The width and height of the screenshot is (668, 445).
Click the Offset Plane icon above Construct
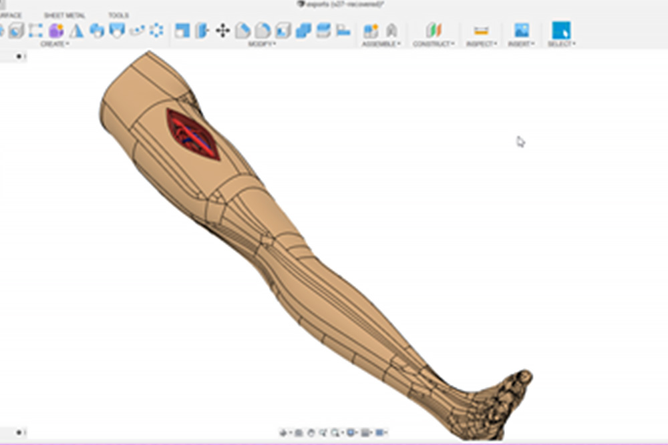coord(434,31)
